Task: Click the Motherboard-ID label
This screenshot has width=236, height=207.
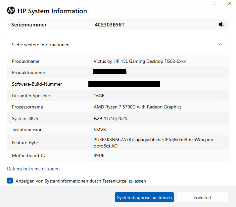Action: coord(28,155)
